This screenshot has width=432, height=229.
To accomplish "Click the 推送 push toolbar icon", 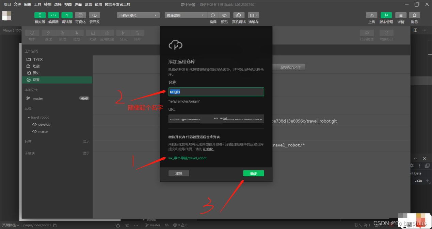I will (x=48, y=33).
